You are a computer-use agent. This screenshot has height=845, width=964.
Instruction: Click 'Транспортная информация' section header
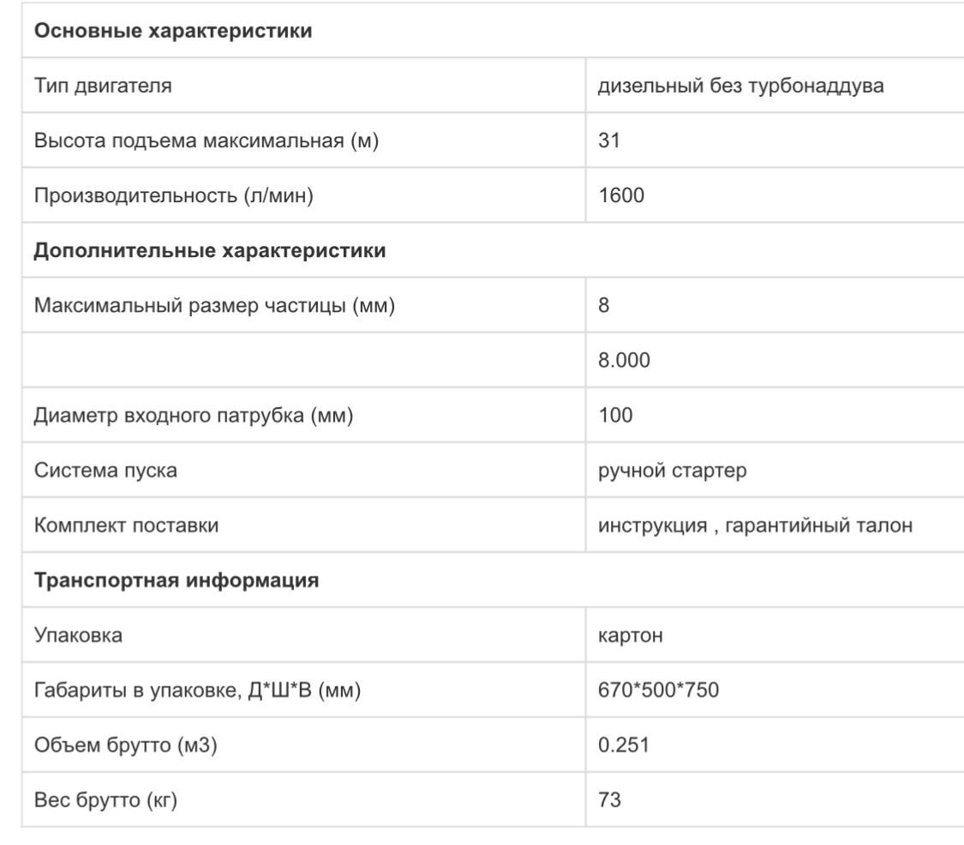pos(177,580)
